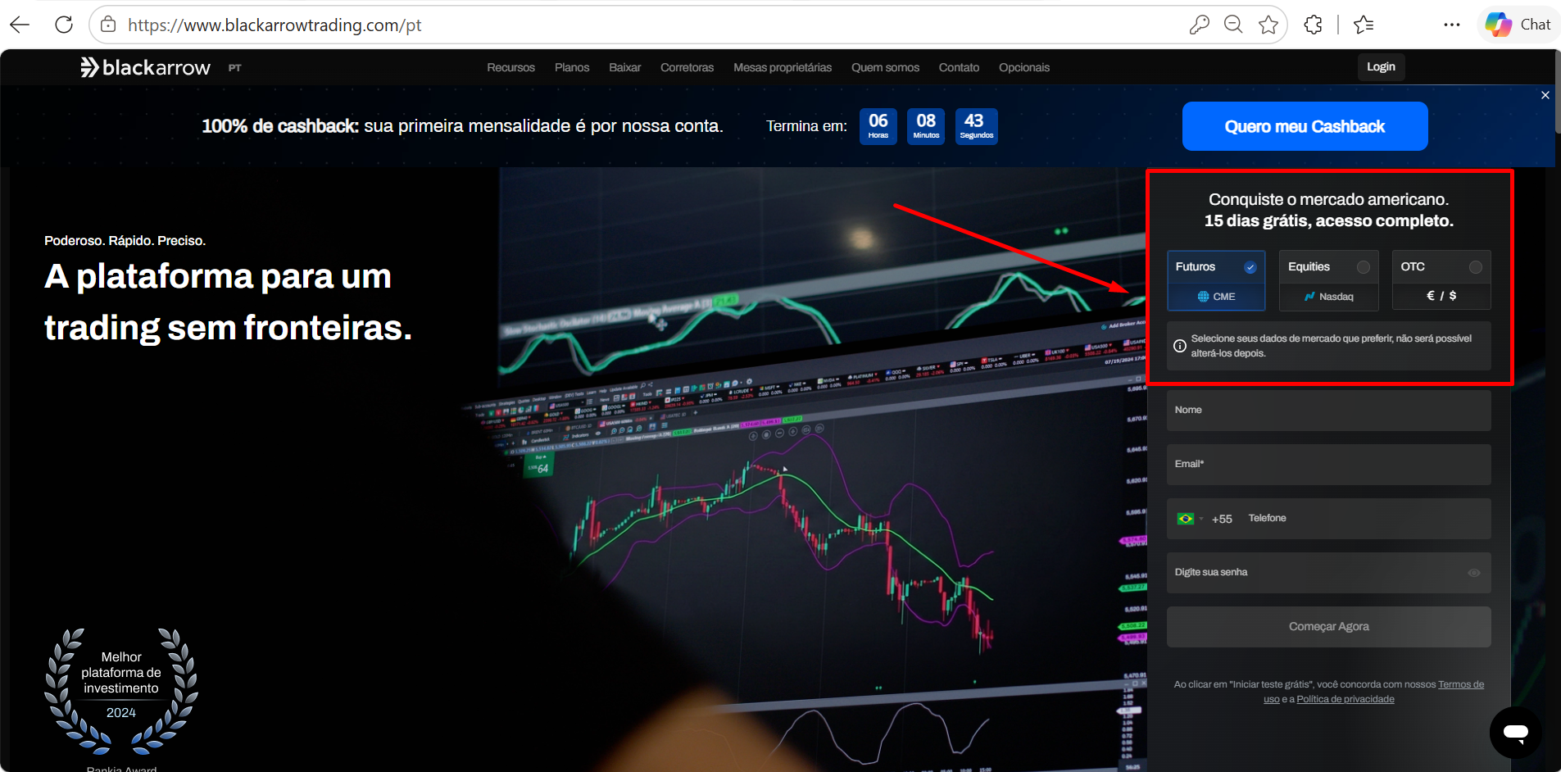Screen dimensions: 1561x772
Task: Open the Recursos menu
Action: 511,67
